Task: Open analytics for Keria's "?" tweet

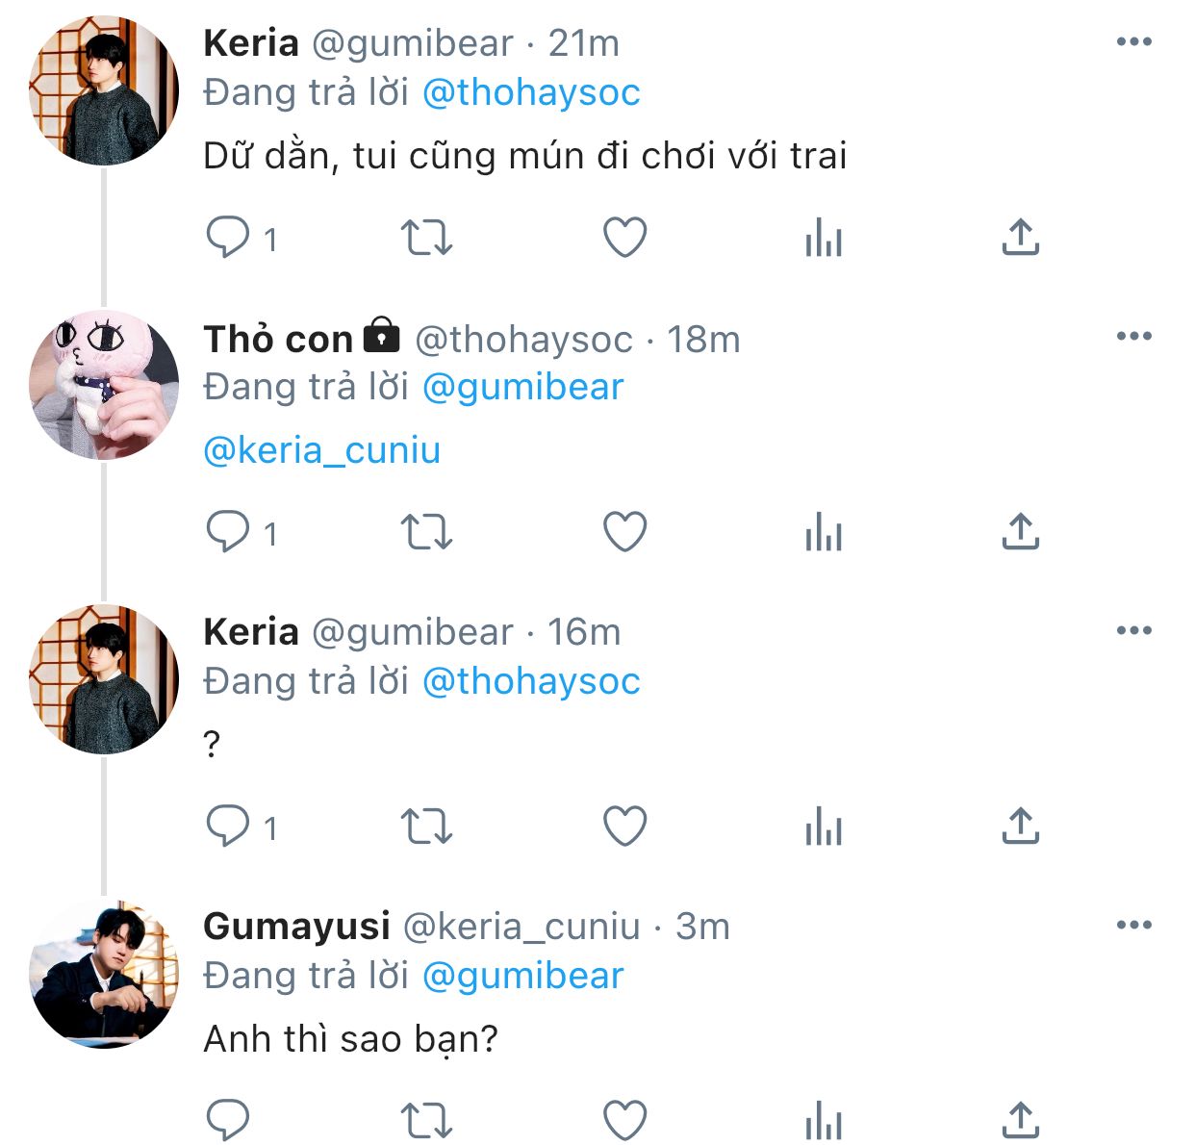Action: pyautogui.click(x=824, y=827)
